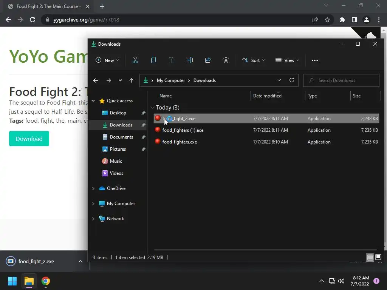Select Pictures in the sidebar
The image size is (387, 290).
tap(118, 149)
